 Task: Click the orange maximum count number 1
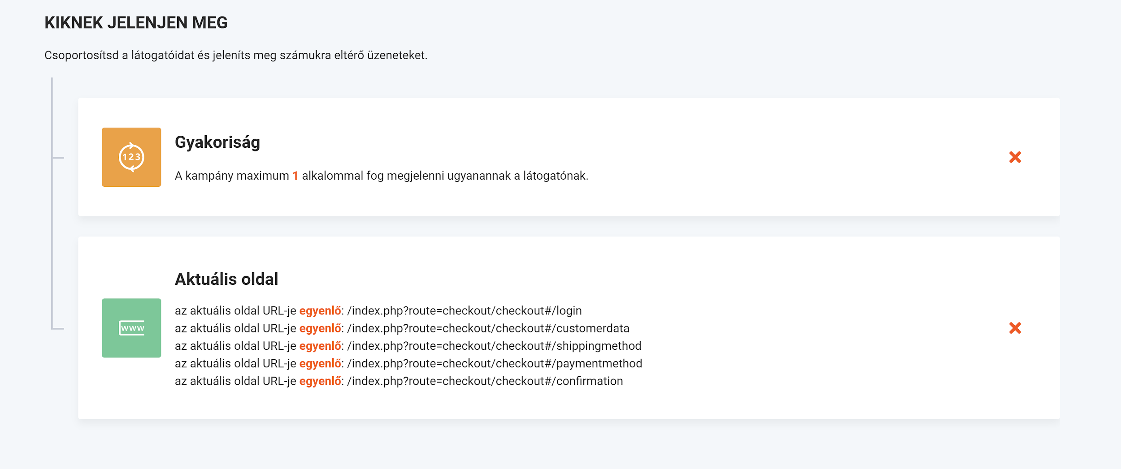click(295, 176)
